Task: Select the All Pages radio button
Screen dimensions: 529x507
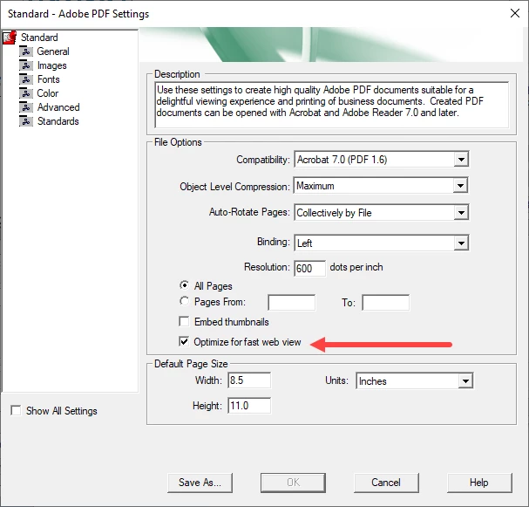Action: point(184,285)
